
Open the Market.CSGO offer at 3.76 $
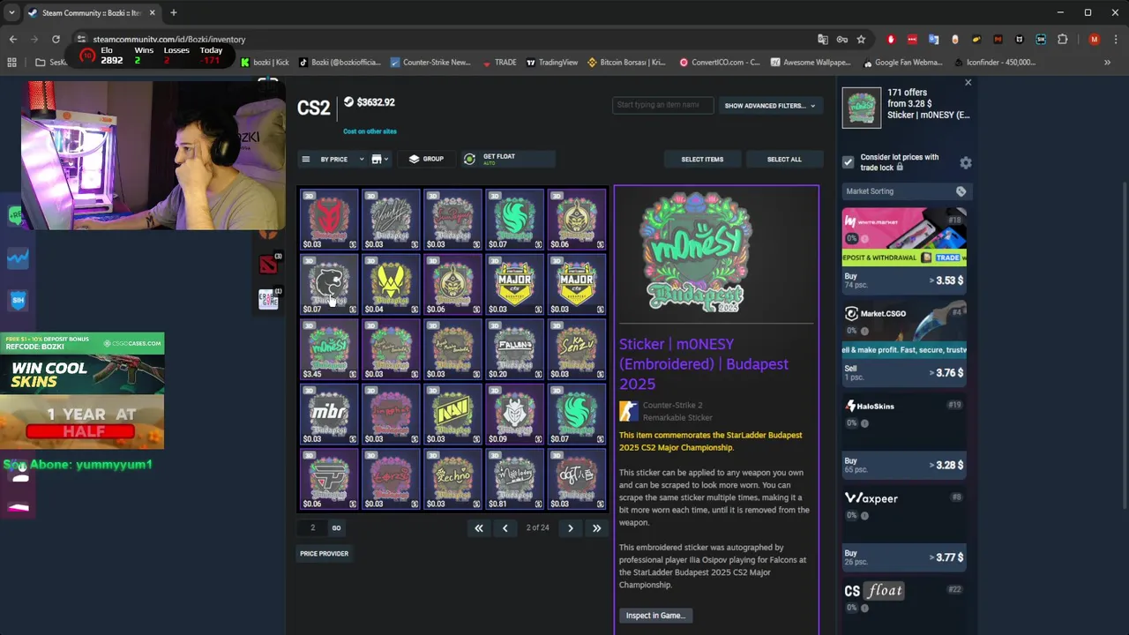[904, 343]
